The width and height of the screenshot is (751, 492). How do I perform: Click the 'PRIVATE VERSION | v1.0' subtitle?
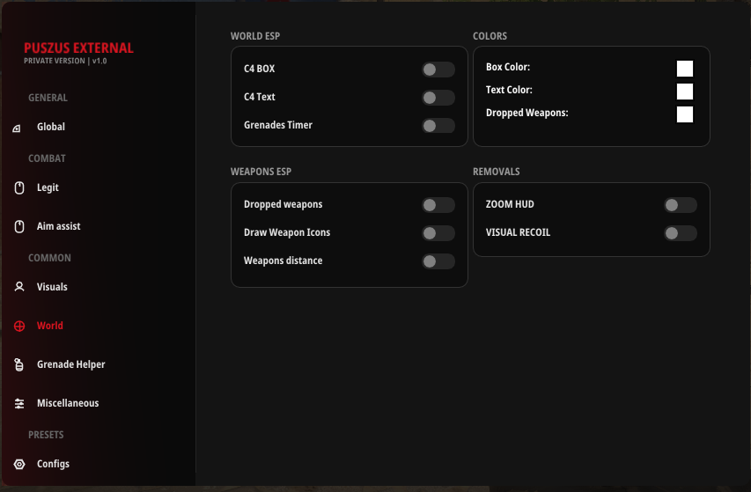click(x=65, y=61)
